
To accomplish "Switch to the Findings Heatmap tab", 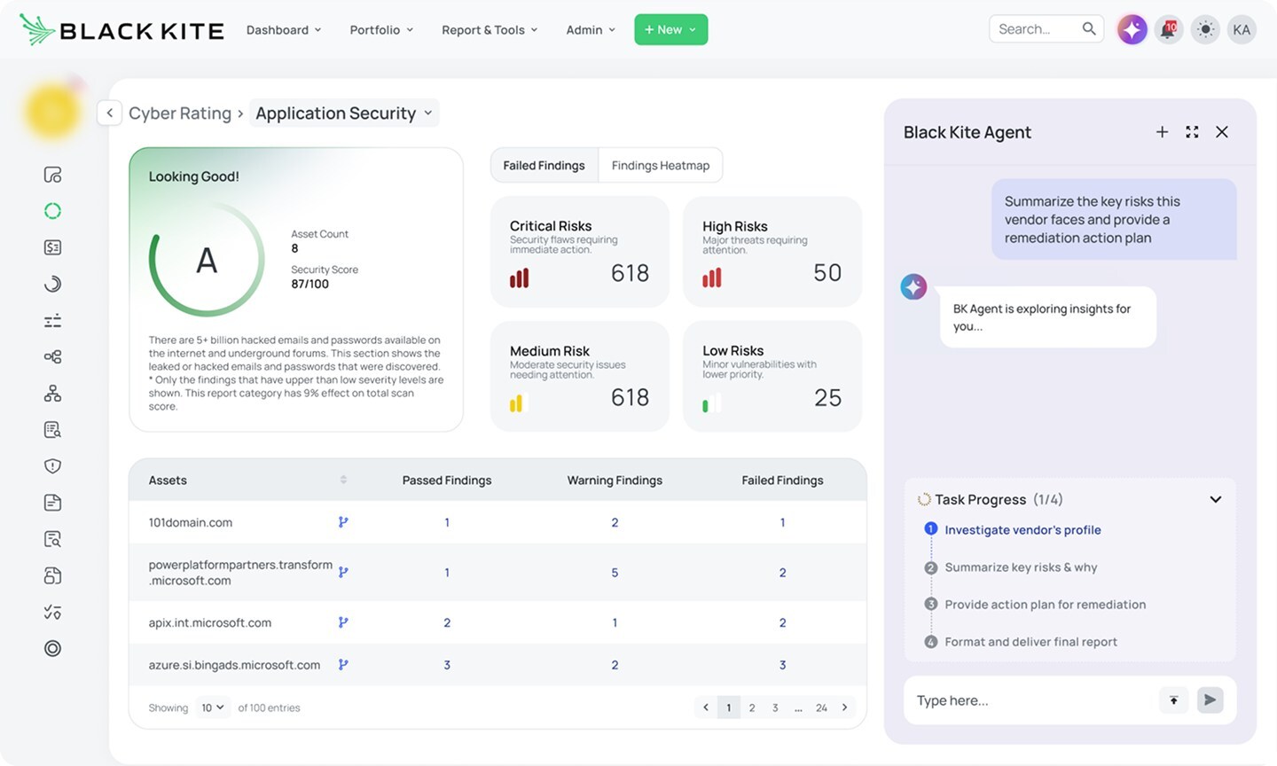I will (660, 166).
